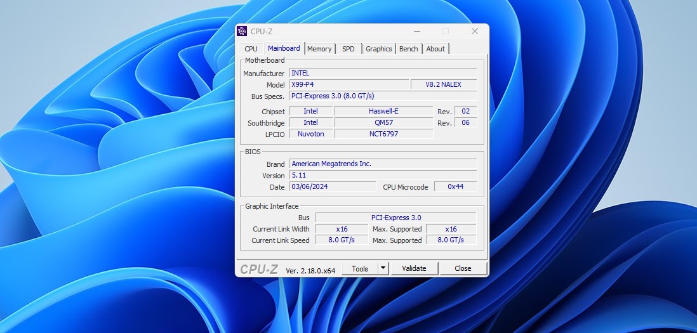Click Max. Supported link width x16 value
Screen dimensions: 697x333
(451, 229)
